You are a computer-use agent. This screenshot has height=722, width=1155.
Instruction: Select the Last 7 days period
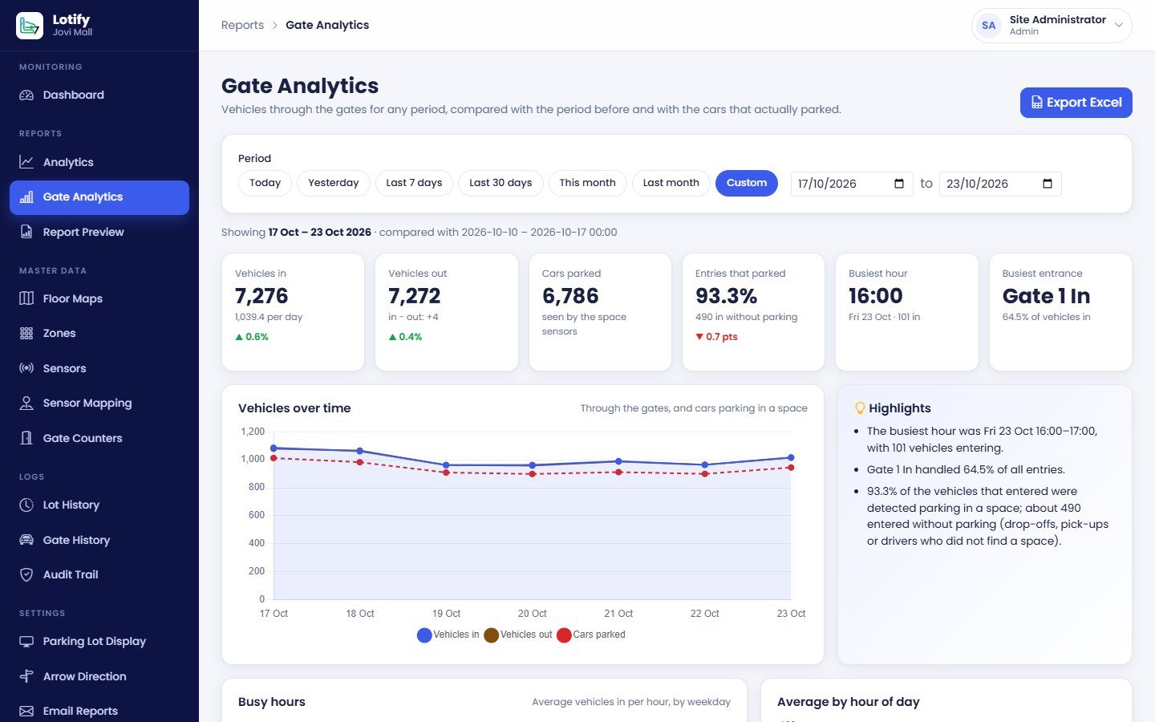pos(414,183)
